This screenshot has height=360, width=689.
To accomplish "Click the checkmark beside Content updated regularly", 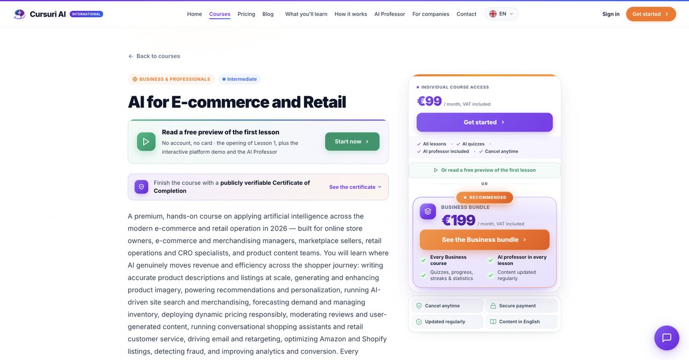I will [491, 275].
